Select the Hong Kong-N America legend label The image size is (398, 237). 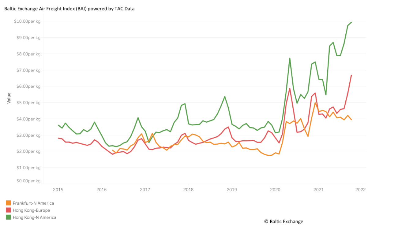pyautogui.click(x=35, y=217)
